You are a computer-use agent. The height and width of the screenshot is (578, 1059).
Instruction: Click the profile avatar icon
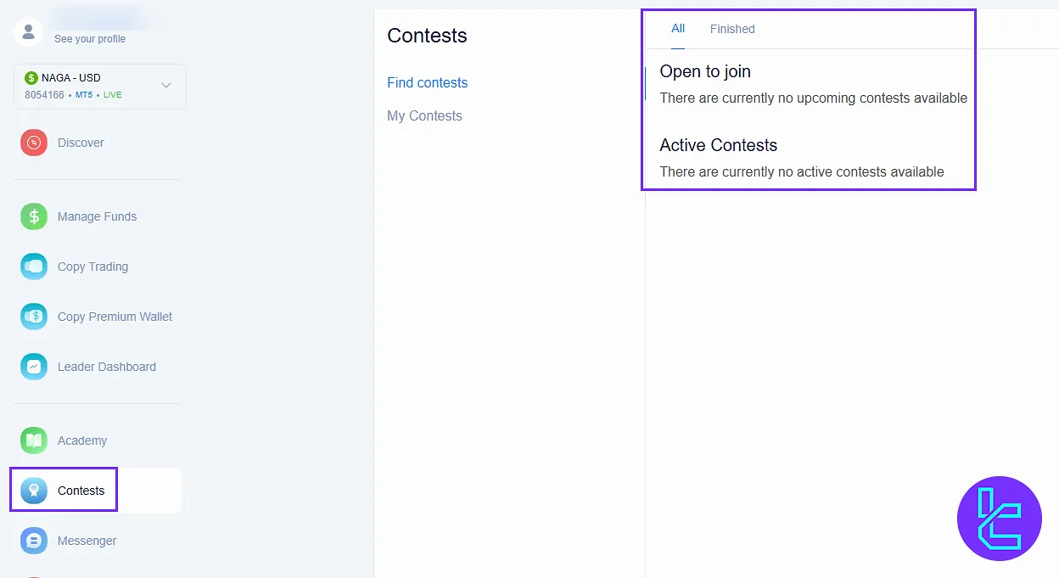point(29,32)
